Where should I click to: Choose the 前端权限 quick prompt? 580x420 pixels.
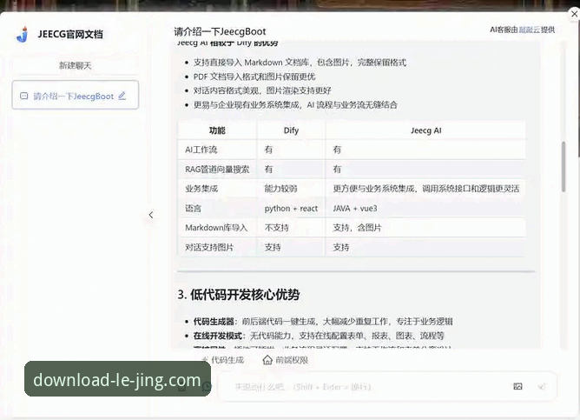click(x=285, y=360)
